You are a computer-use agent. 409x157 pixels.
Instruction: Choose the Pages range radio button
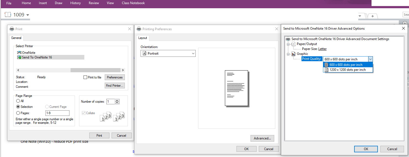coord(18,113)
